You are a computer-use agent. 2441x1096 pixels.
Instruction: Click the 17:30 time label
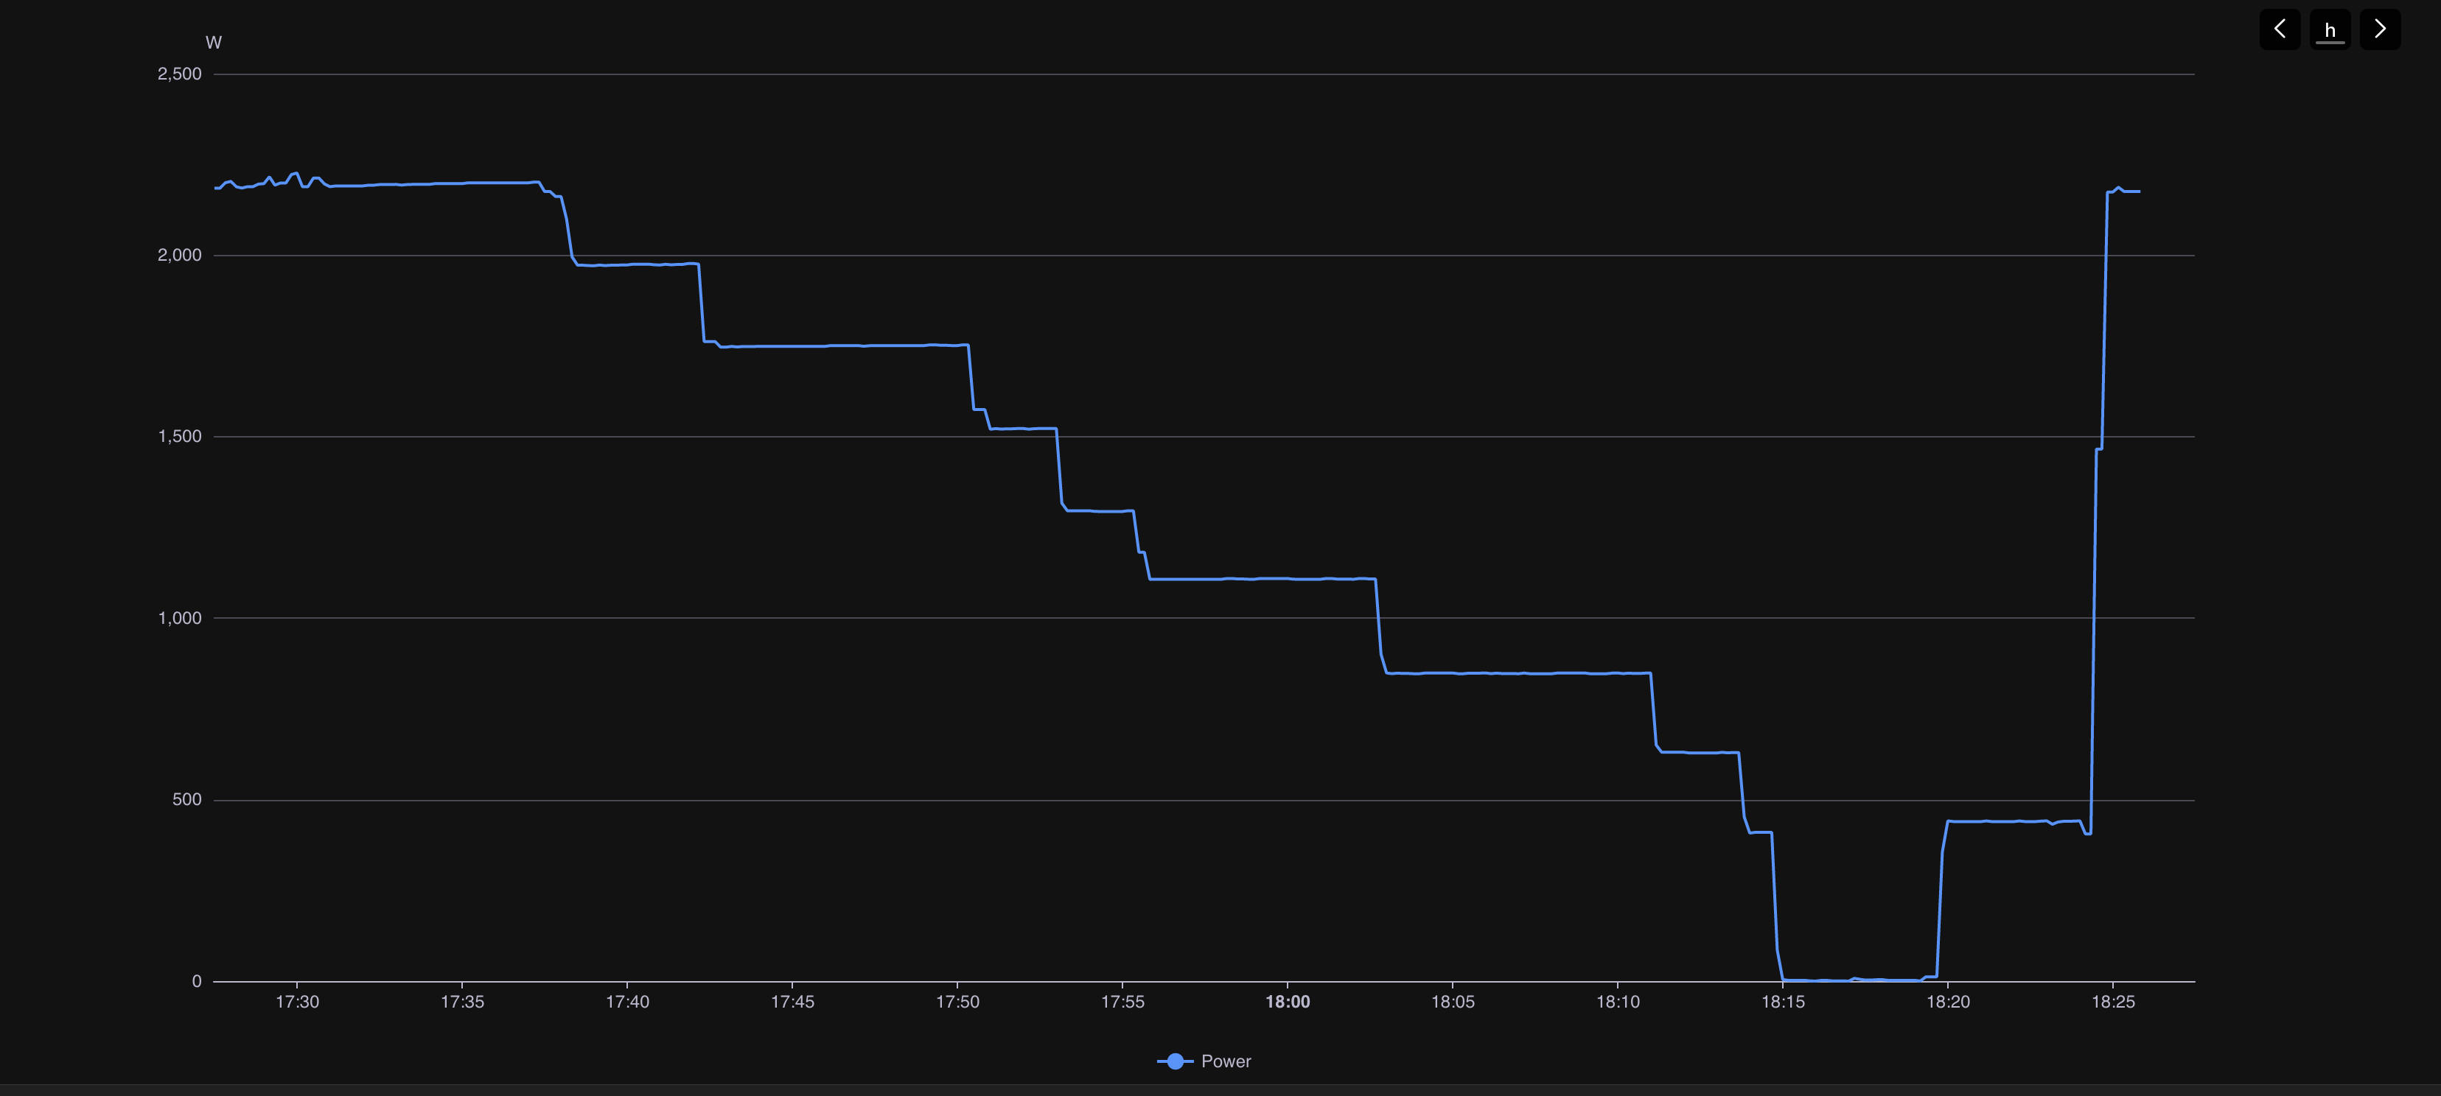click(298, 1002)
